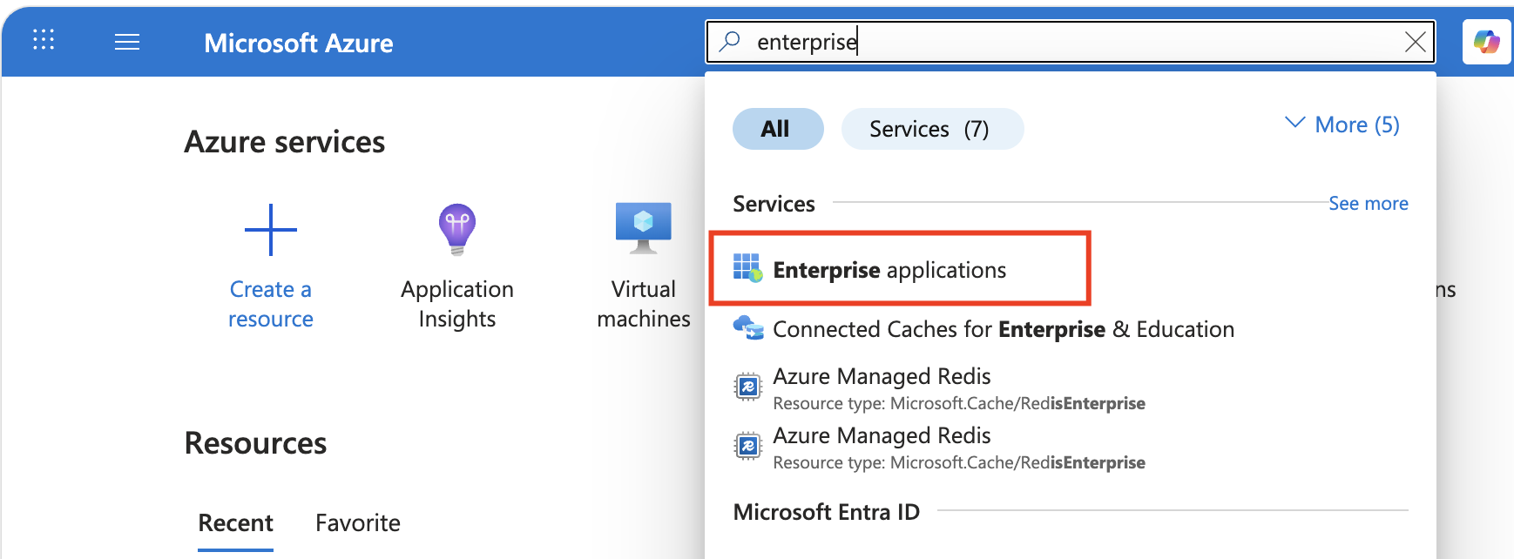This screenshot has height=559, width=1514.
Task: Click the Application Insights lightbulb icon
Action: point(457,229)
